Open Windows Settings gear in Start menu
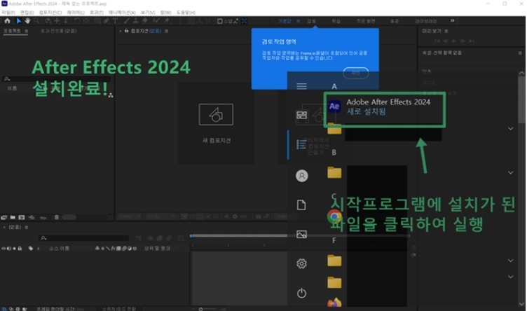Viewport: 527px width, 311px height. coord(302,263)
